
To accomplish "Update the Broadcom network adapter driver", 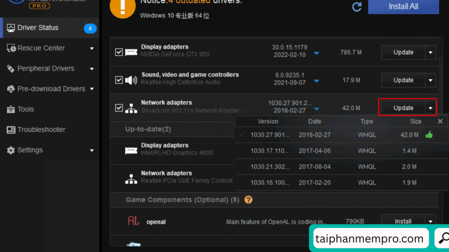I will tap(403, 108).
